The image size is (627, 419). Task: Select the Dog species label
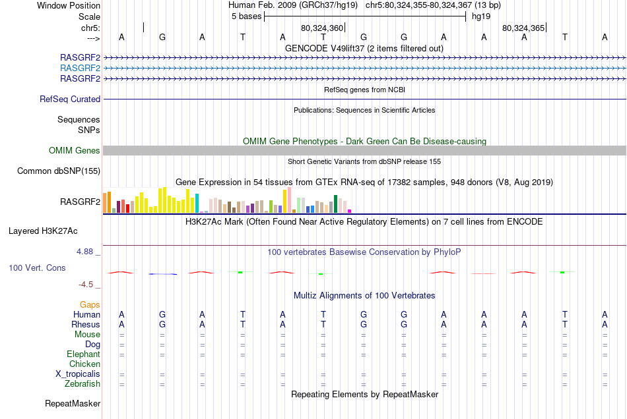click(92, 345)
